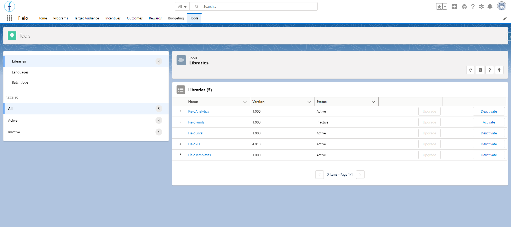Activate the FieloFunds library

tap(489, 122)
